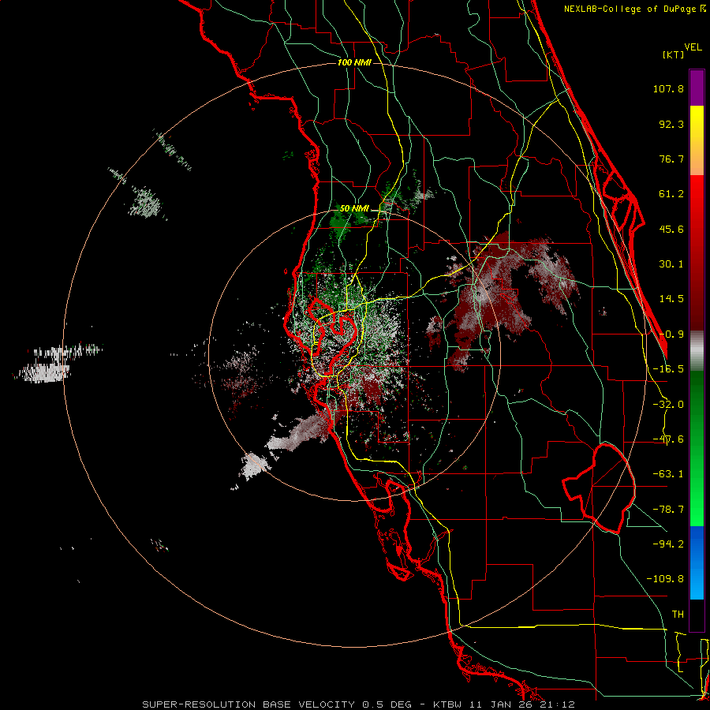Click the VEL legend title

[x=693, y=47]
